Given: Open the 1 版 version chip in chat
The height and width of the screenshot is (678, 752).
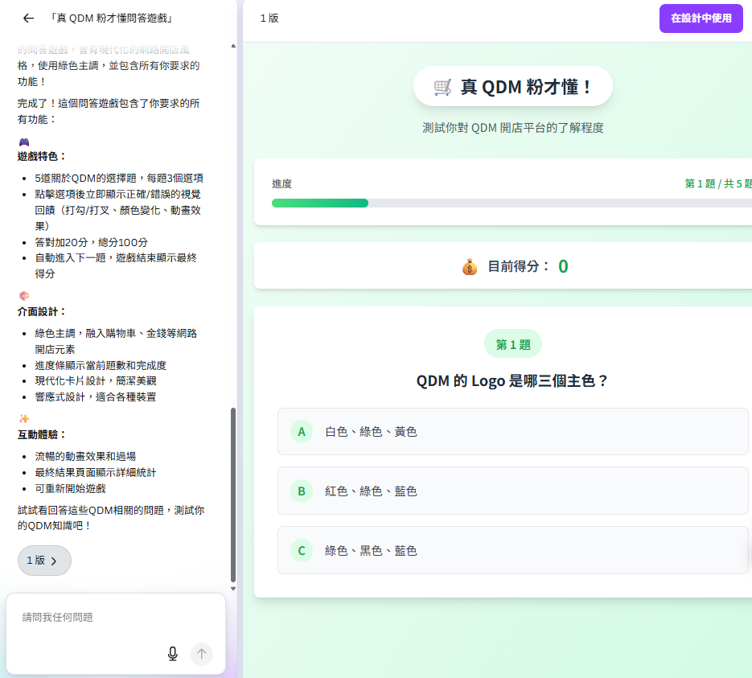Looking at the screenshot, I should click(x=44, y=561).
